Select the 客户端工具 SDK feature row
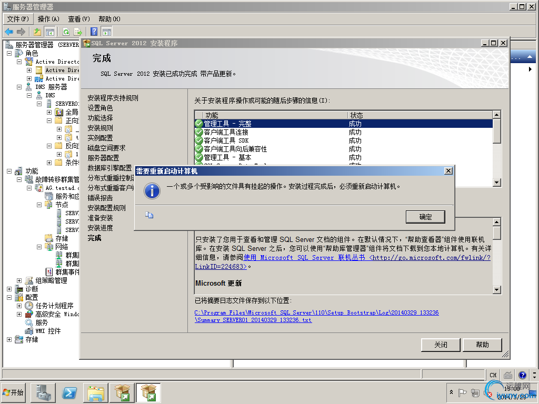This screenshot has width=539, height=404. point(343,140)
